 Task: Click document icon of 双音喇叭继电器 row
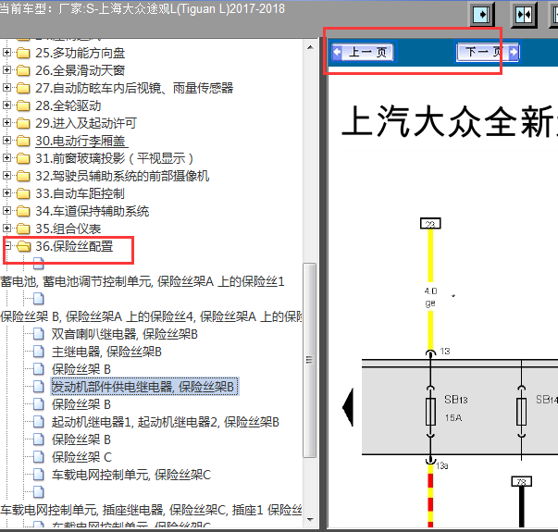pos(39,334)
